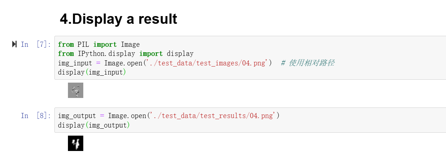The image size is (446, 155).
Task: Select the In [7] cell prompt
Action: pos(36,45)
